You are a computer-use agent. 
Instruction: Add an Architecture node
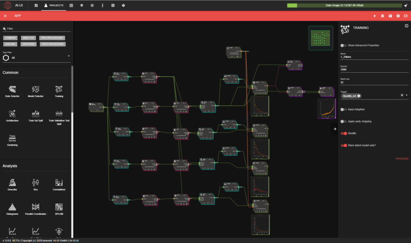tap(12, 116)
